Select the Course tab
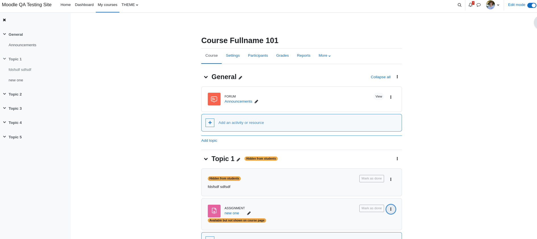The width and height of the screenshot is (537, 239). point(212,56)
